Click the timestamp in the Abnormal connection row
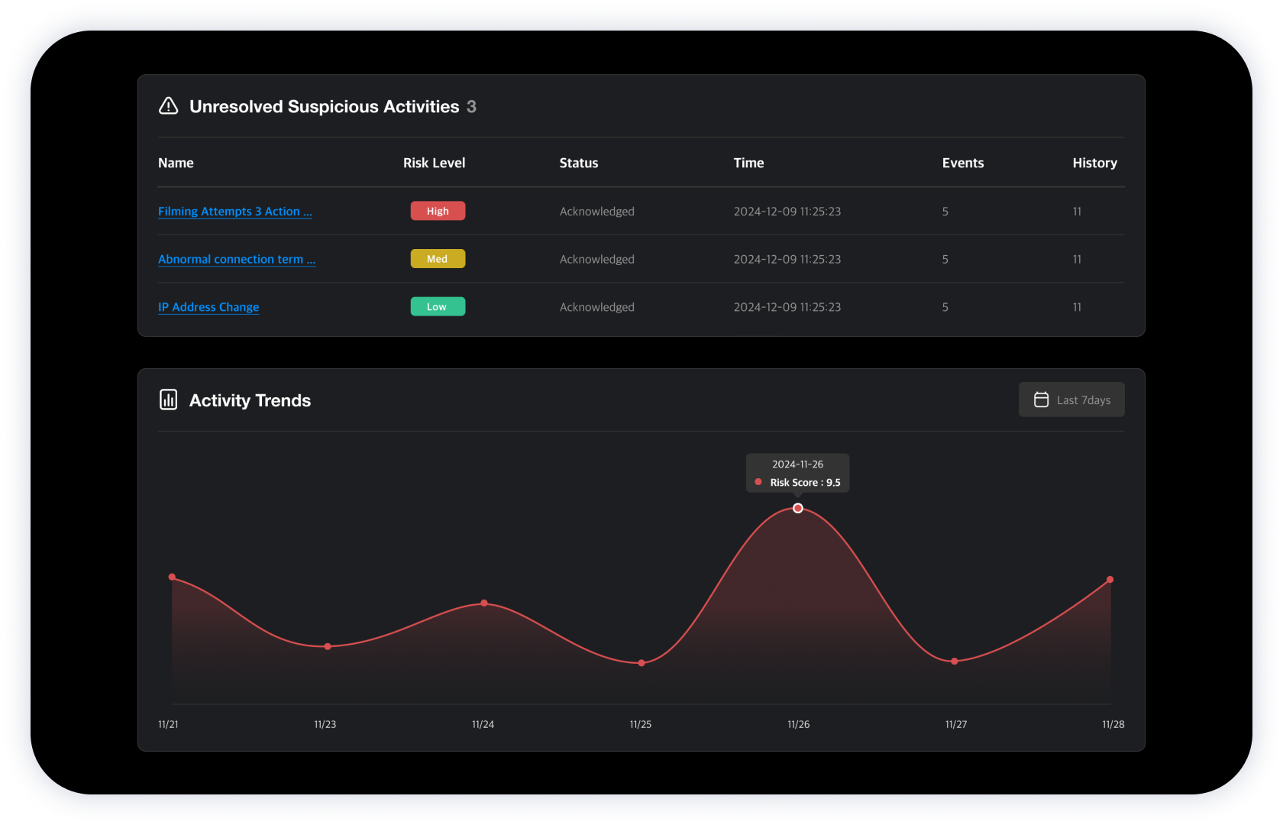1283x825 pixels. coord(787,260)
